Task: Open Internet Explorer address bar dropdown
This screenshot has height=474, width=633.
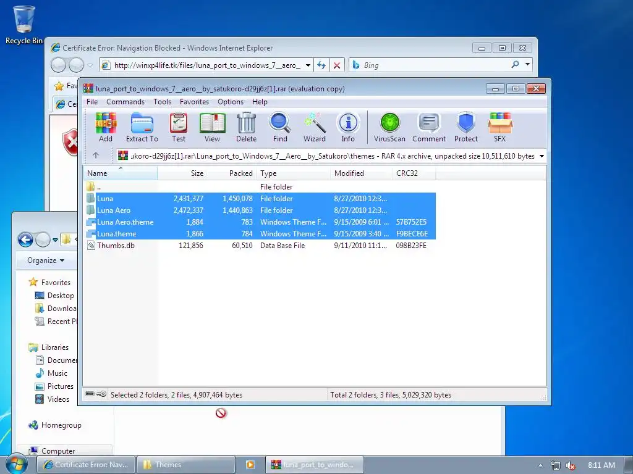Action: coord(308,65)
